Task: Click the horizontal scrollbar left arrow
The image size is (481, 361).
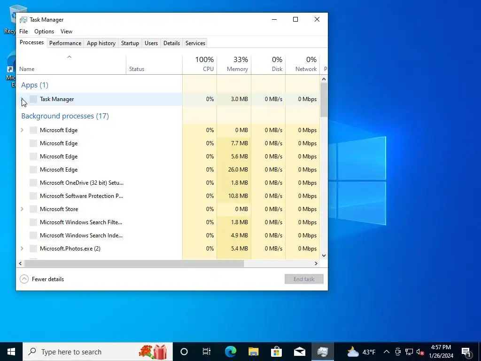Action: pyautogui.click(x=20, y=263)
